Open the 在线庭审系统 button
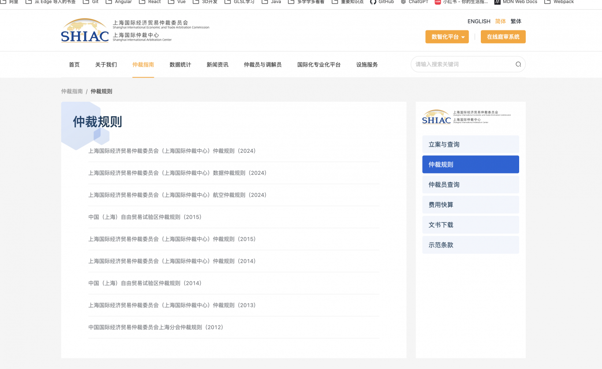Screen dimensions: 602x369 [503, 37]
